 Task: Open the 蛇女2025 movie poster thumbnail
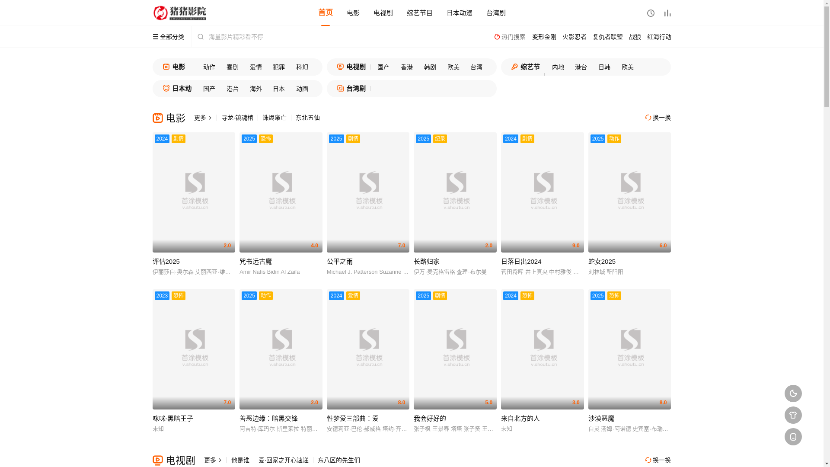(x=629, y=192)
